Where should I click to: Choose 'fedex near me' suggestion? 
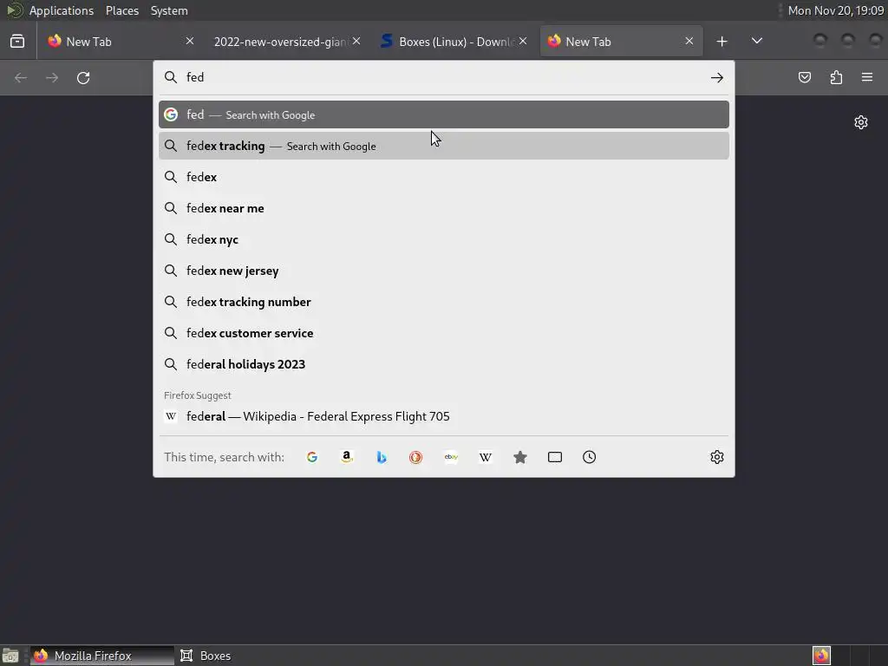(x=444, y=208)
